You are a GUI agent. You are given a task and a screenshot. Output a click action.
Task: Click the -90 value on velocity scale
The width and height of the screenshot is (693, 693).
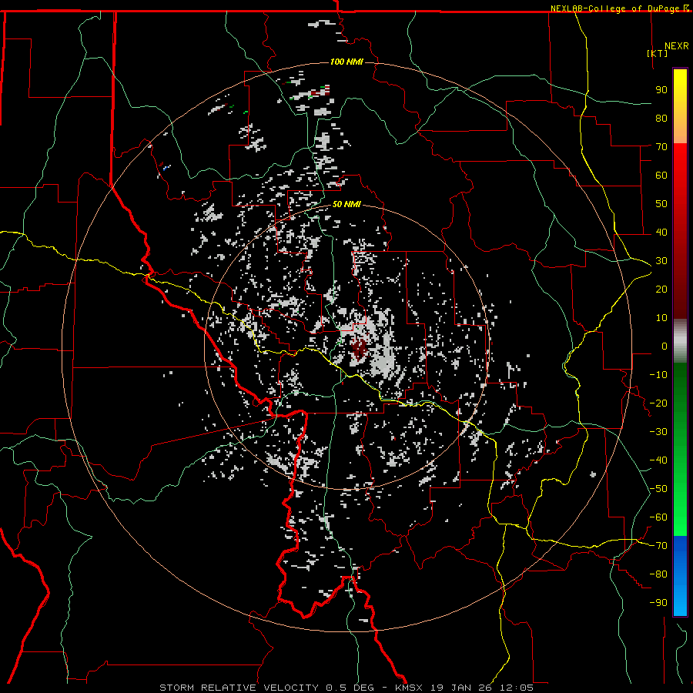658,603
